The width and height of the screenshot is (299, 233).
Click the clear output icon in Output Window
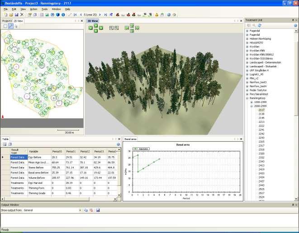[x=91, y=210]
